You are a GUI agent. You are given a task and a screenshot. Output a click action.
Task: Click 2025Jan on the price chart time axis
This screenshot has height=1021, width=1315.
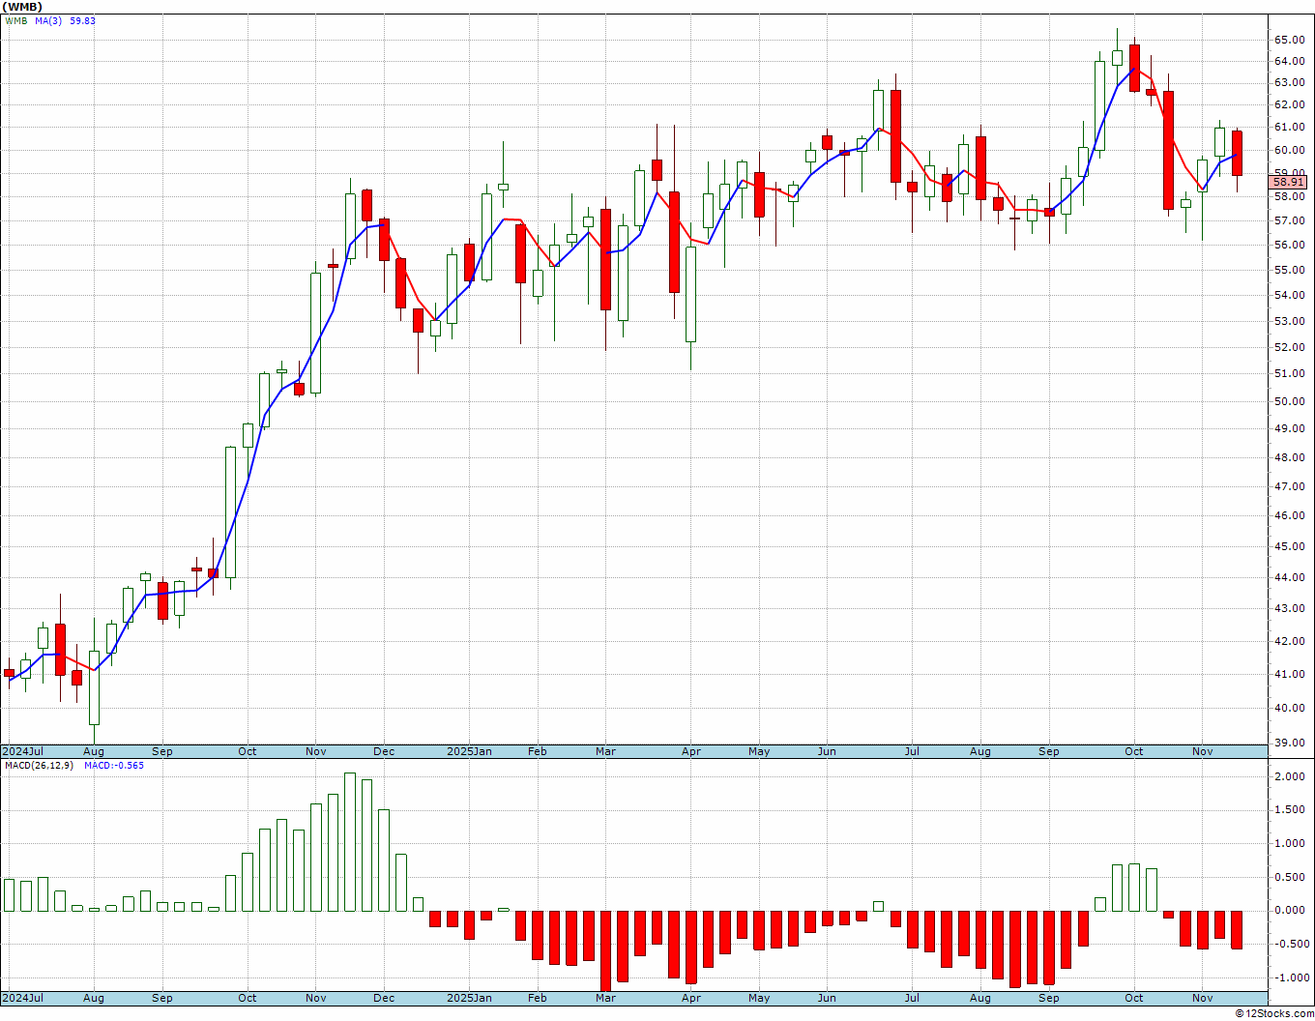coord(469,751)
